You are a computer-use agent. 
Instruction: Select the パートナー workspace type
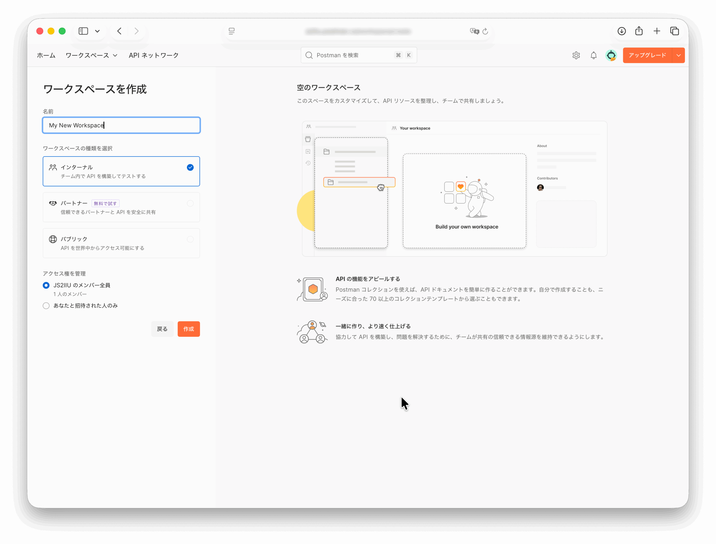[x=121, y=207]
